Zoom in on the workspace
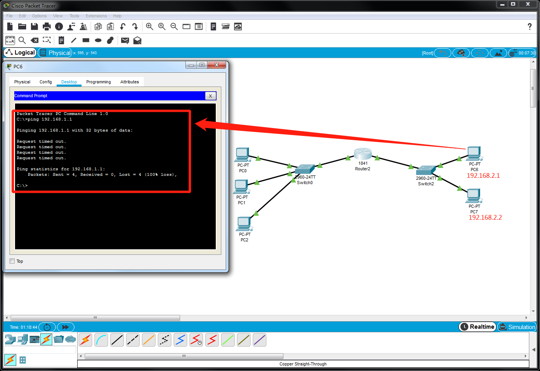This screenshot has height=371, width=540. pyautogui.click(x=150, y=26)
